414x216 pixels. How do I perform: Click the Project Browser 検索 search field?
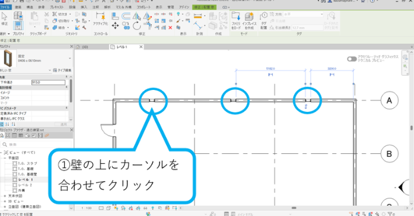point(36,144)
